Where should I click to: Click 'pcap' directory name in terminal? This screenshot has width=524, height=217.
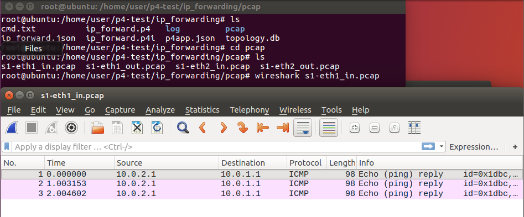(235, 29)
